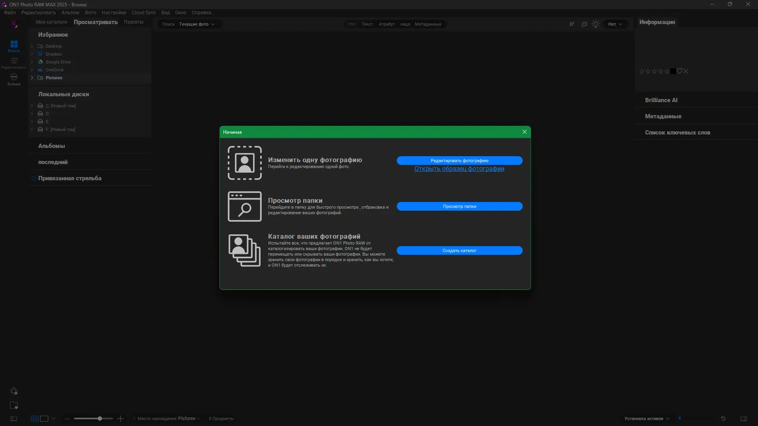Screen dimensions: 758x426
Task: Toggle right panel visibility icon at bottom right
Action: coord(744,419)
